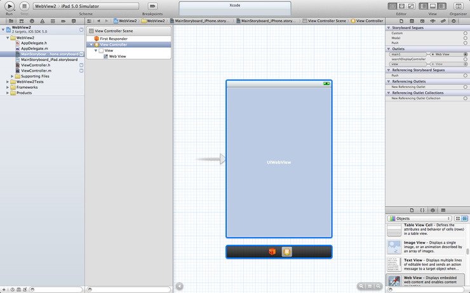
Task: Select Web View in document outline
Action: (117, 56)
